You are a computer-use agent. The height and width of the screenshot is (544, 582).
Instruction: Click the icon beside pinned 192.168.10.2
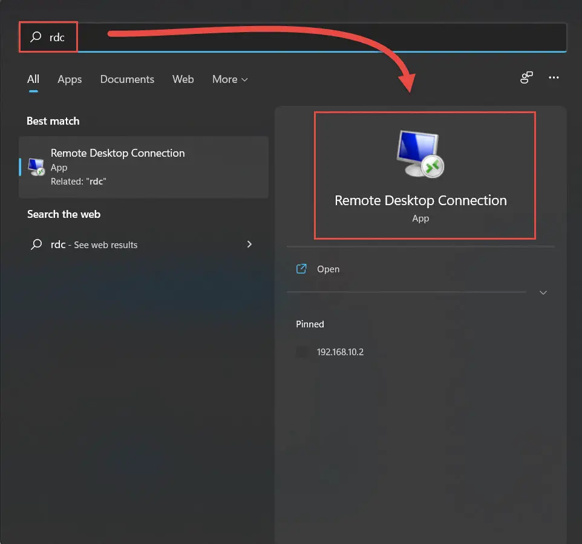tap(302, 352)
